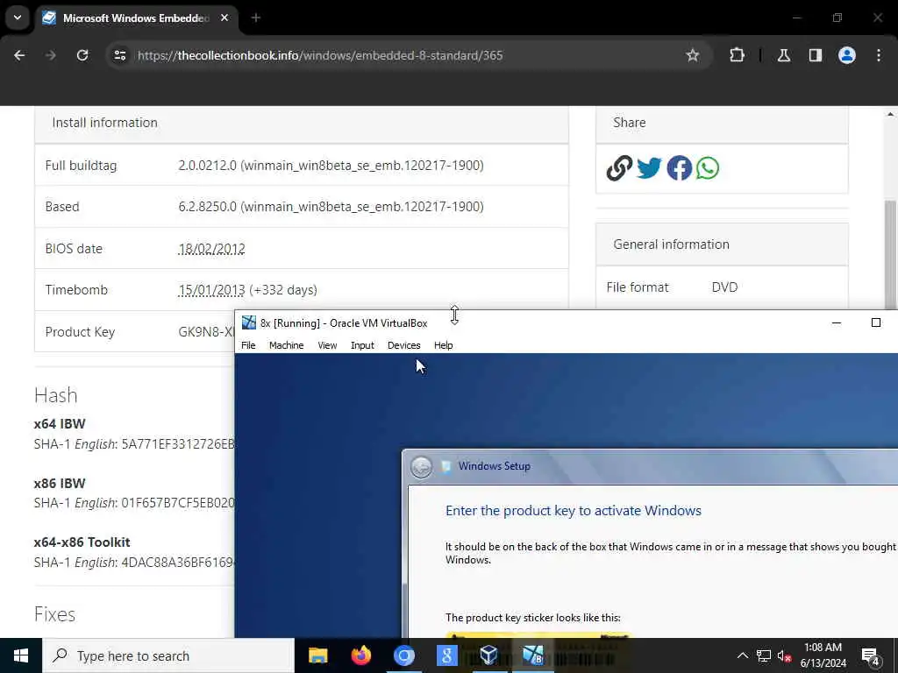Image resolution: width=898 pixels, height=673 pixels.
Task: Bookmark this page with the star
Action: pos(693,55)
